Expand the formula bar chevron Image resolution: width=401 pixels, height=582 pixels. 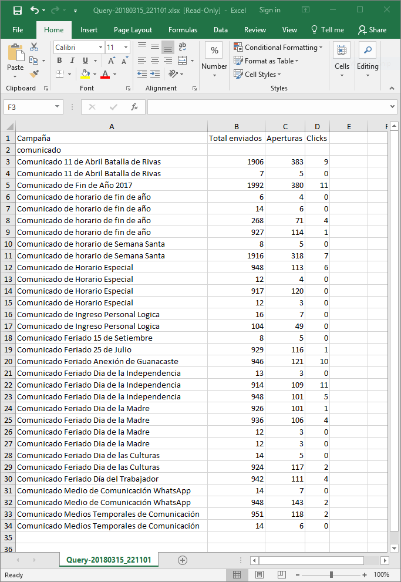pos(392,107)
